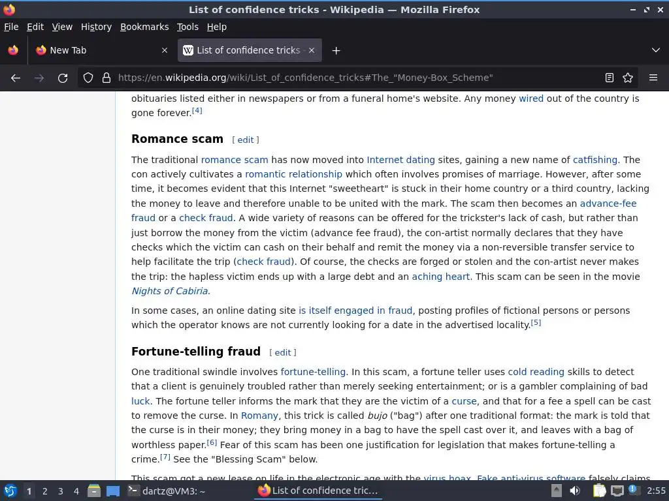Open citation reference [5]
This screenshot has width=669, height=501.
click(x=536, y=323)
